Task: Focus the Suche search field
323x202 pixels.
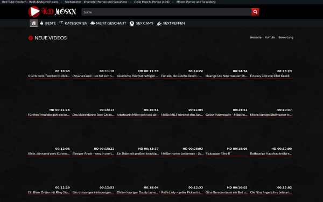Action: [166, 12]
